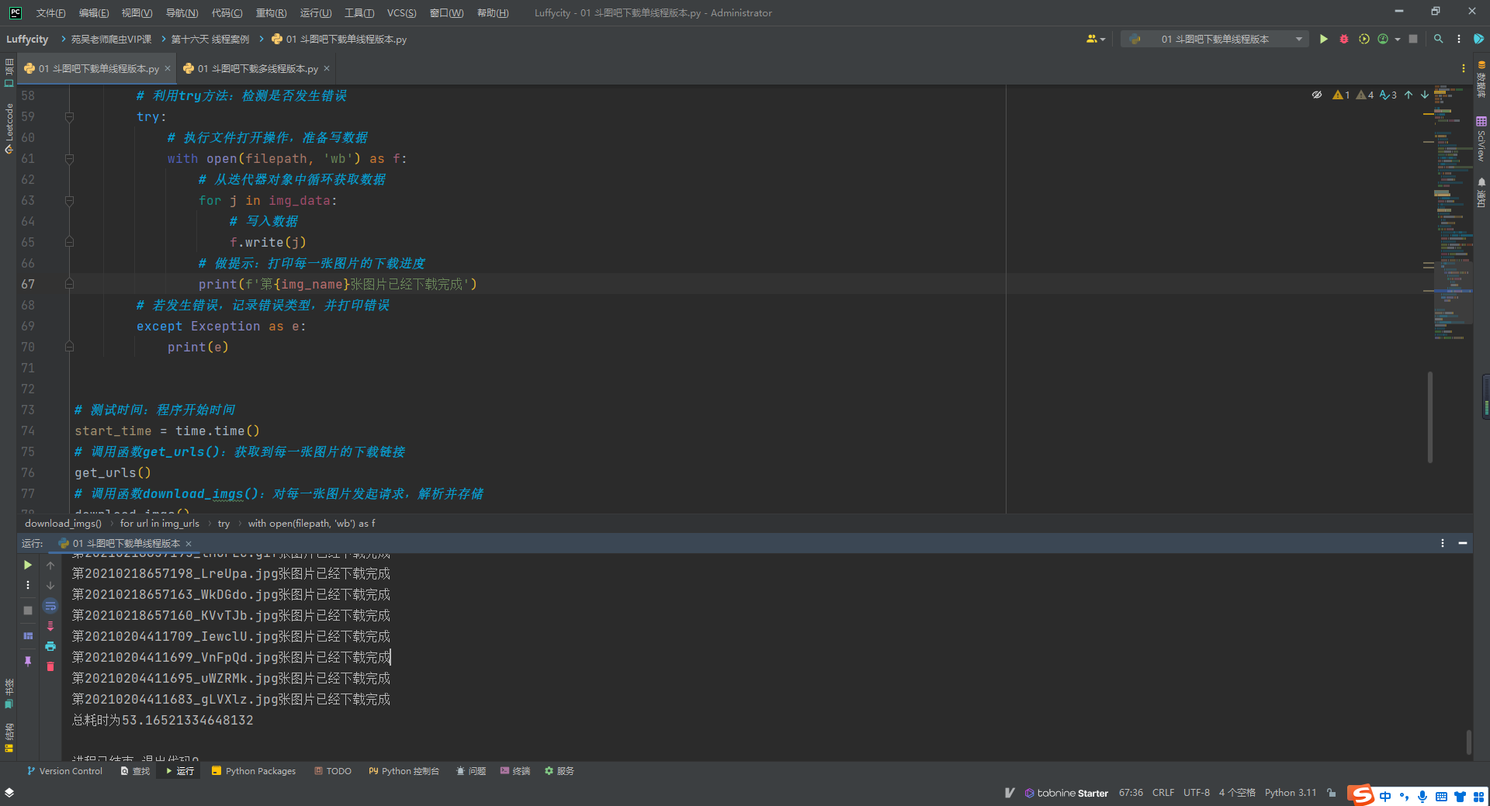This screenshot has height=806, width=1490.
Task: Open the top toolbar three-dots more menu
Action: 1459,39
